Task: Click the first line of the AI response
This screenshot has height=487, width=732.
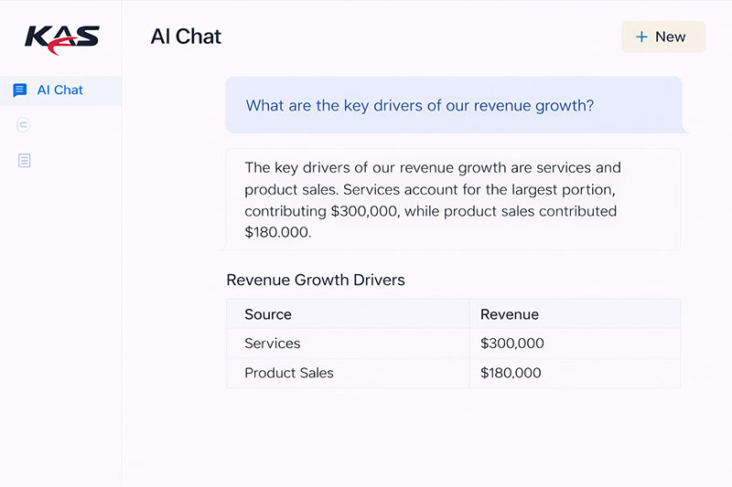Action: (433, 168)
